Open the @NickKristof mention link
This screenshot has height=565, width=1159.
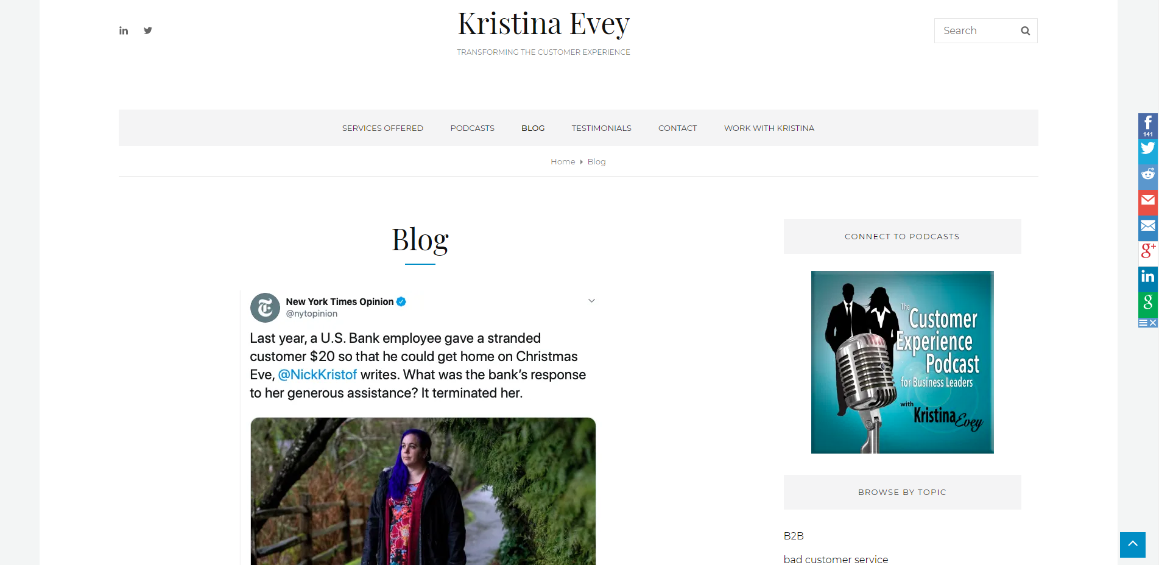317,374
